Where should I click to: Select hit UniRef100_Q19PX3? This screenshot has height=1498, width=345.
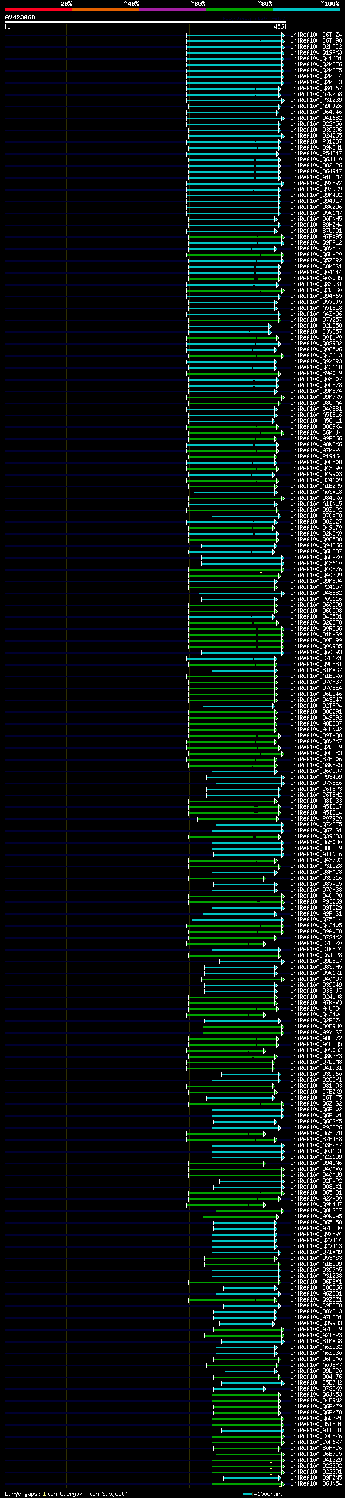pos(316,53)
